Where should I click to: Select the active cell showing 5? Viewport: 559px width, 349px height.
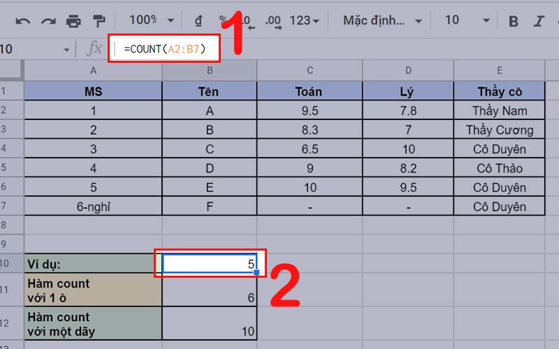pyautogui.click(x=210, y=264)
